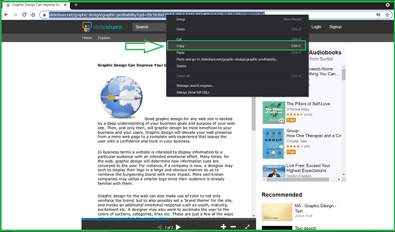Click The Pillars of Self-Love cover
The width and height of the screenshot is (395, 232).
pos(274,112)
